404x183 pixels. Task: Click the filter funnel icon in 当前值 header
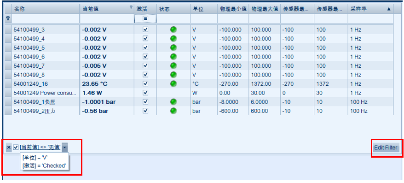[131, 7]
